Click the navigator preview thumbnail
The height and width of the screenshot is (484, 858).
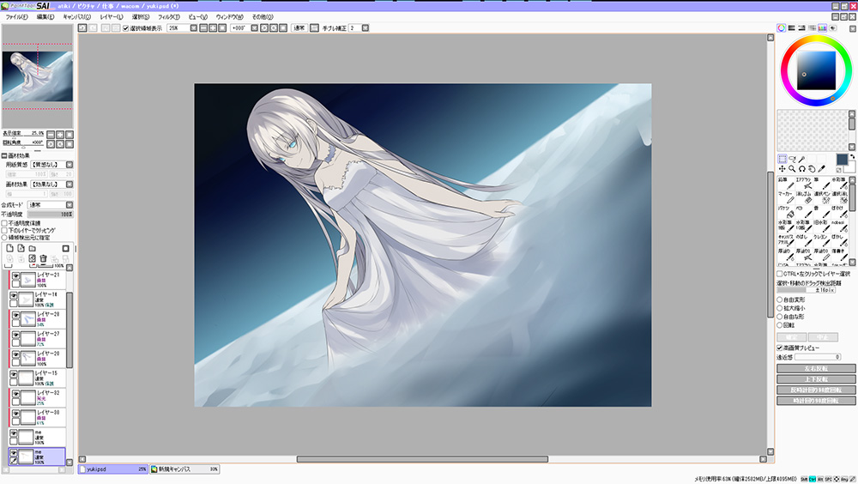click(x=37, y=76)
